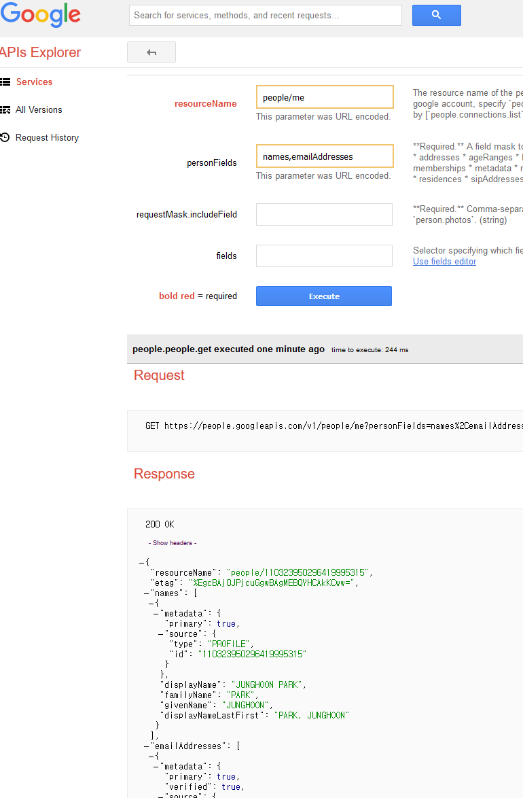Click the All Versions sidebar icon
523x798 pixels.
(5, 110)
